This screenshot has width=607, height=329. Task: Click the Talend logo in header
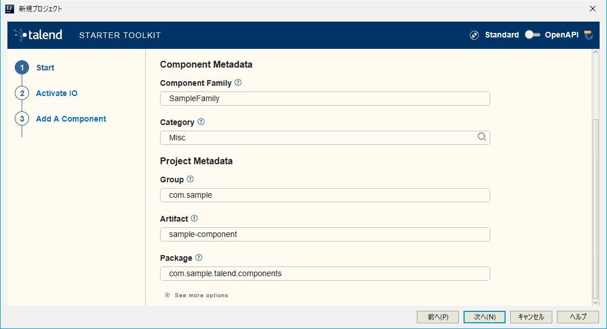click(x=38, y=35)
